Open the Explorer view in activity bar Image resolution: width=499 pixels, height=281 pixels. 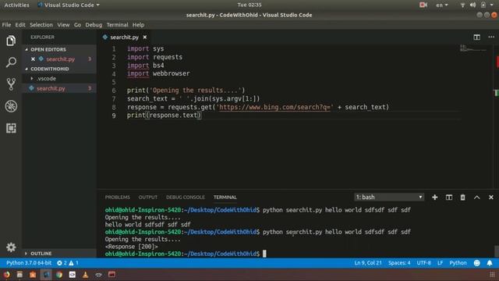pos(11,41)
